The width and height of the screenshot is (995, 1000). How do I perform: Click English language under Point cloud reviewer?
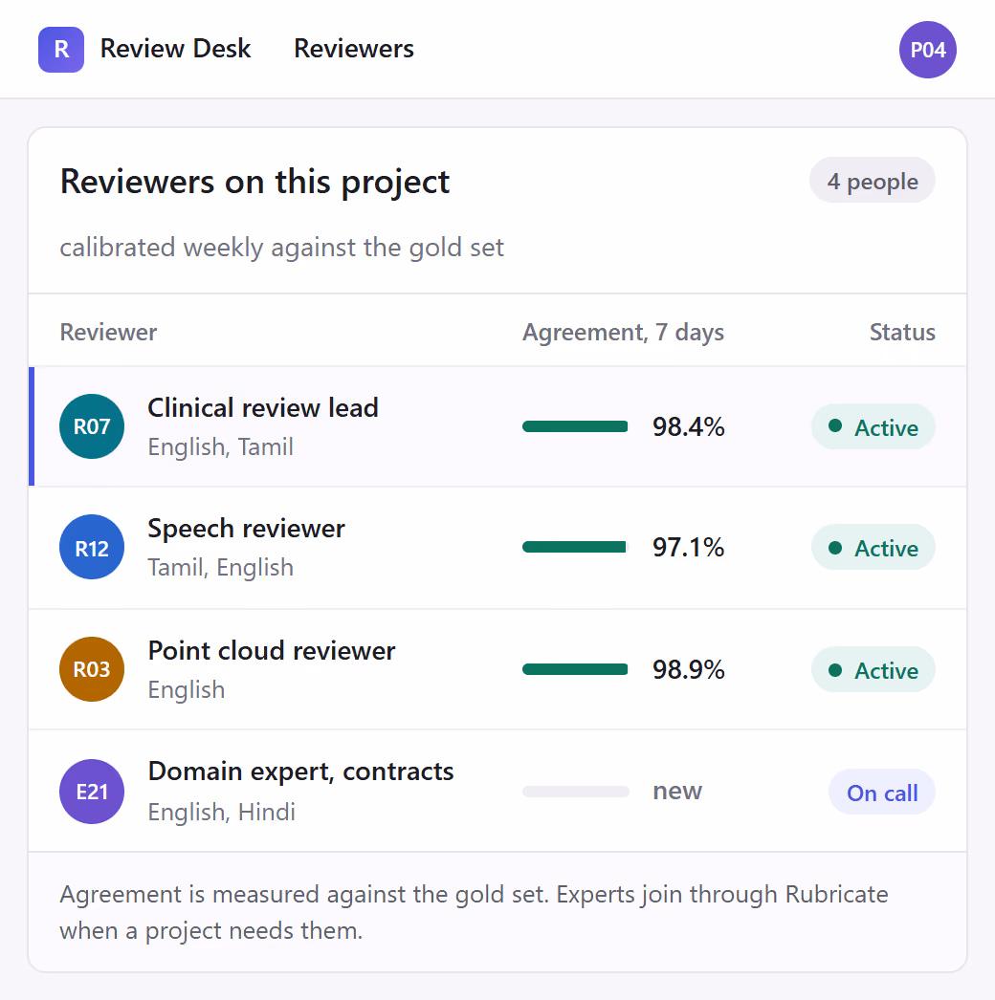coord(187,690)
